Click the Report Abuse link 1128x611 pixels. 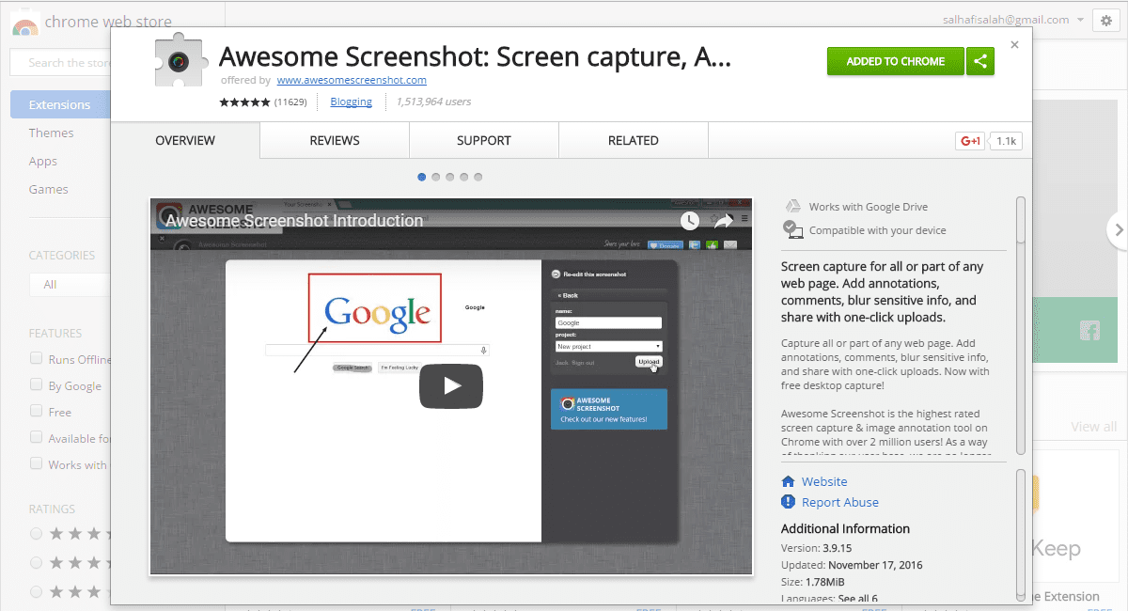840,502
